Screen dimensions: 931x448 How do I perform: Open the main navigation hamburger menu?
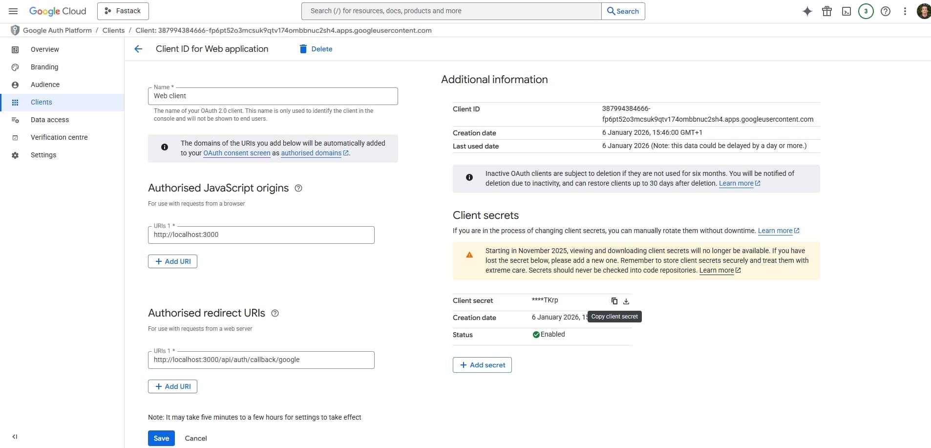coord(13,11)
